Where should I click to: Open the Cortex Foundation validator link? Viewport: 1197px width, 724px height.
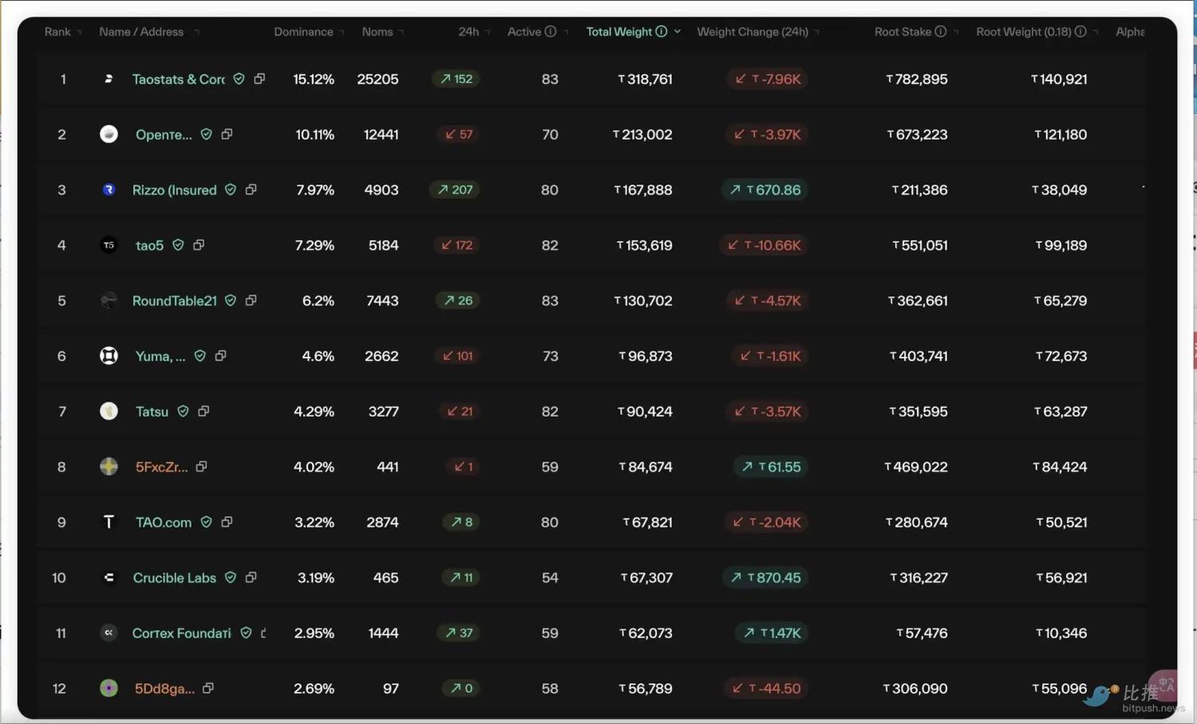tap(181, 633)
